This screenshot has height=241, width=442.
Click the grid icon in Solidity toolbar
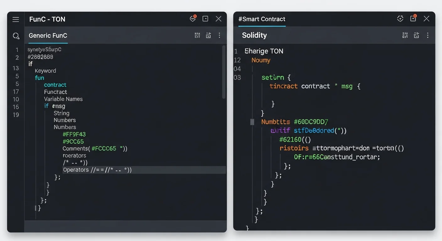point(405,35)
